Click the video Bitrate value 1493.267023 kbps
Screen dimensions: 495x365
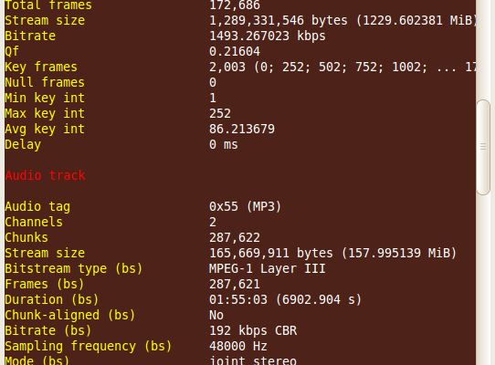[x=267, y=36]
